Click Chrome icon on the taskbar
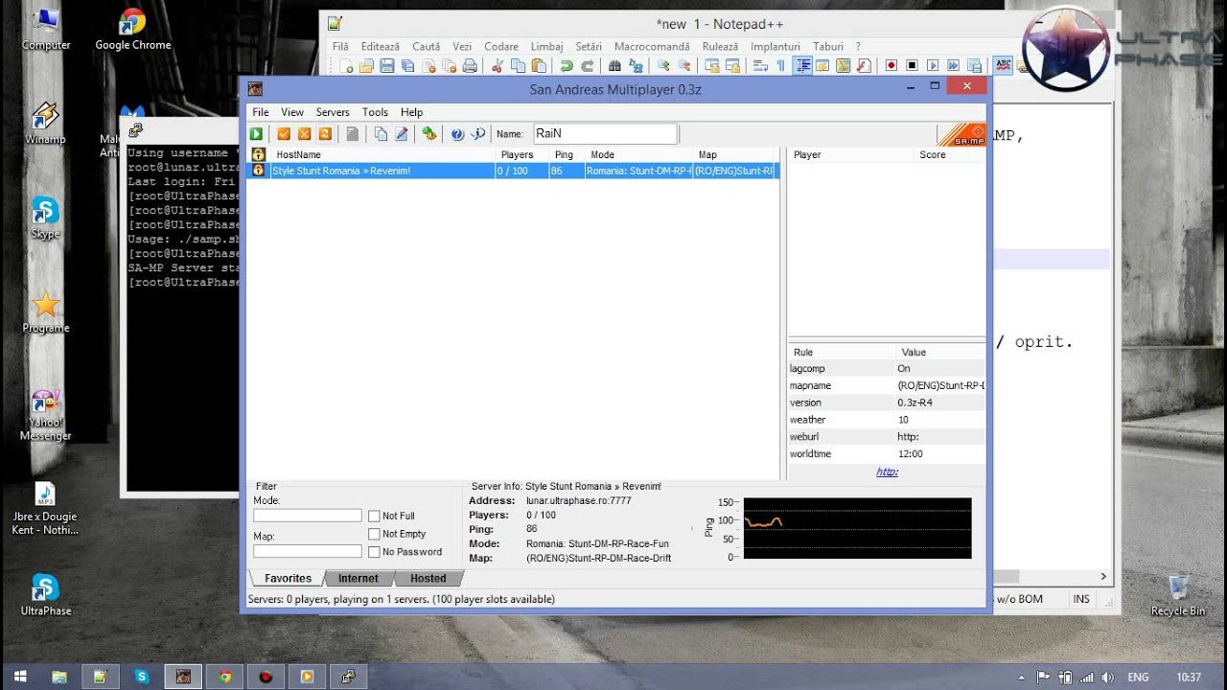Viewport: 1227px width, 690px height. (x=224, y=677)
